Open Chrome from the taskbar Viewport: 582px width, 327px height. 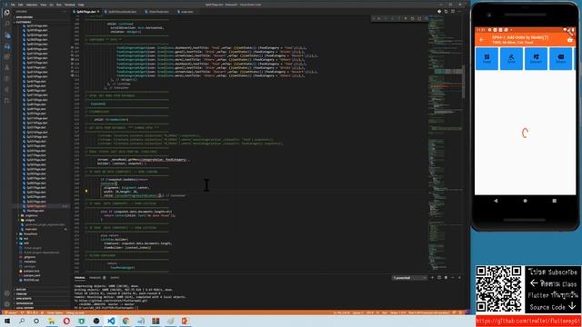click(x=125, y=321)
